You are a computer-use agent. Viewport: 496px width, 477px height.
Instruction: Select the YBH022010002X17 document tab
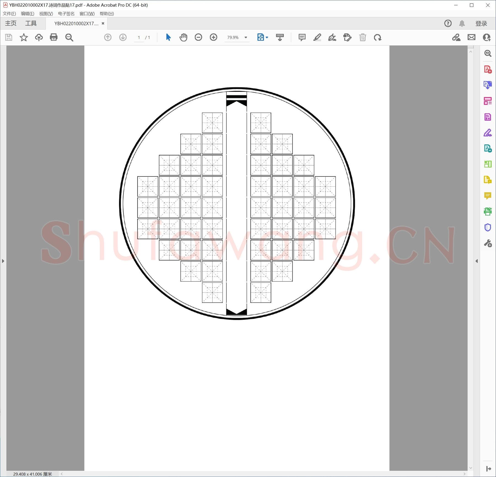coord(76,23)
